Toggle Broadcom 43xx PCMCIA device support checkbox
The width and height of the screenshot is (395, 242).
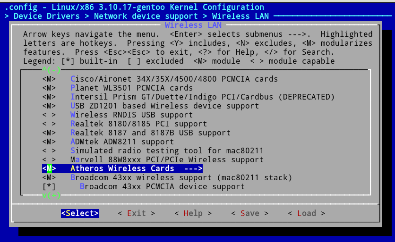[x=49, y=187]
